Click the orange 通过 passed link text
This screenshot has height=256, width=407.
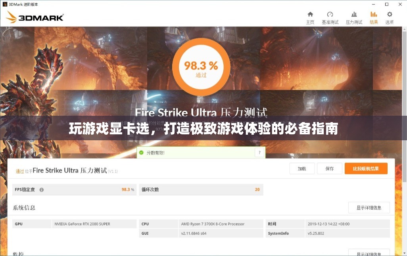tap(20, 171)
